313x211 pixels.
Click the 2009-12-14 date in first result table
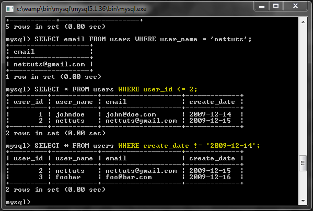210,114
